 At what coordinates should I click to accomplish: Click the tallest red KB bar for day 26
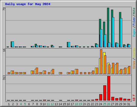tap(109, 88)
